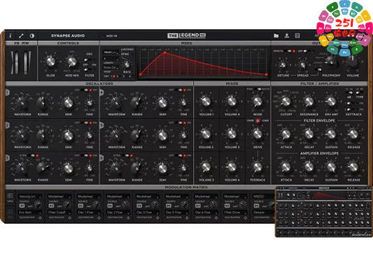Adjust the filter Cutoff knob
Screen dimensions: 373x253
pyautogui.click(x=286, y=102)
